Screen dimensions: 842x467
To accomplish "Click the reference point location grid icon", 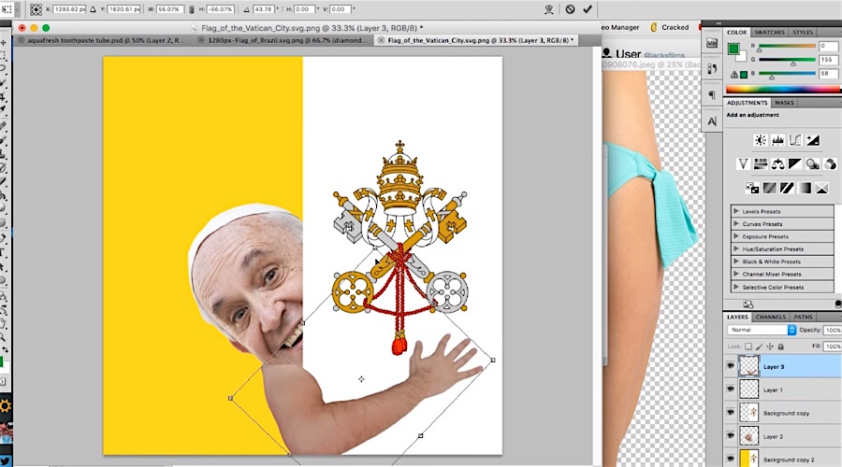I will (36, 9).
